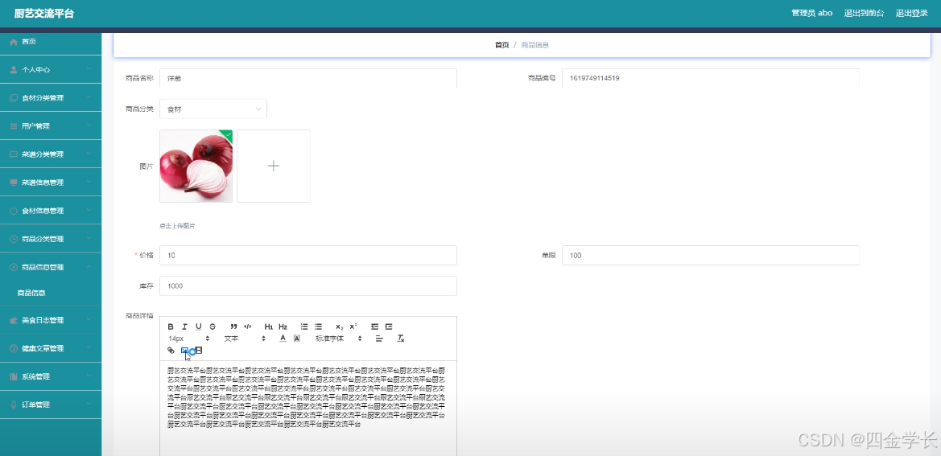941x456 pixels.
Task: Open the text alignment options
Action: pyautogui.click(x=379, y=339)
